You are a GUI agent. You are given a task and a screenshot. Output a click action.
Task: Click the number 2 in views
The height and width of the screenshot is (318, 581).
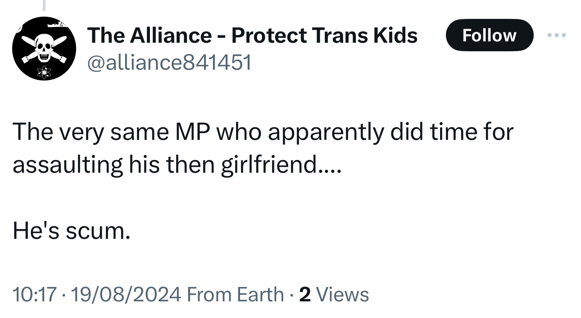(305, 295)
